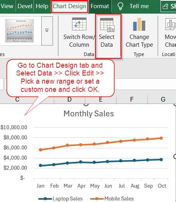Select column F header

[x=132, y=99]
